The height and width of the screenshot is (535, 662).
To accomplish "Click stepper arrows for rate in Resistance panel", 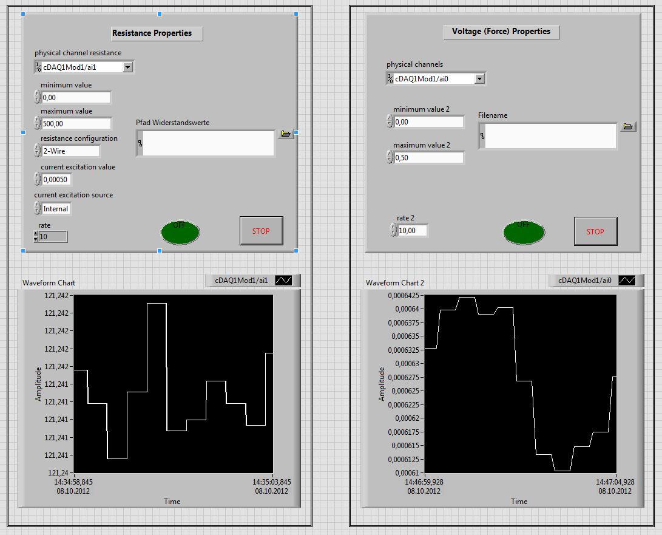I will (x=35, y=237).
